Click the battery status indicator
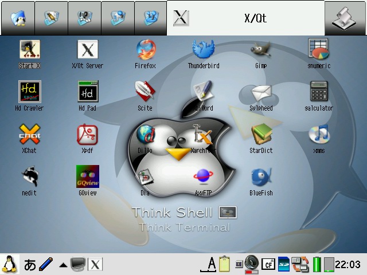Image resolution: width=367 pixels, height=275 pixels. tap(317, 264)
